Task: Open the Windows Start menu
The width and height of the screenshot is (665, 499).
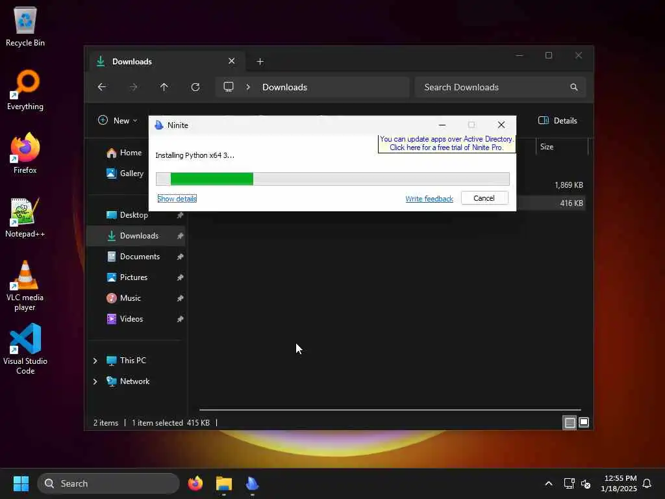Action: point(21,483)
